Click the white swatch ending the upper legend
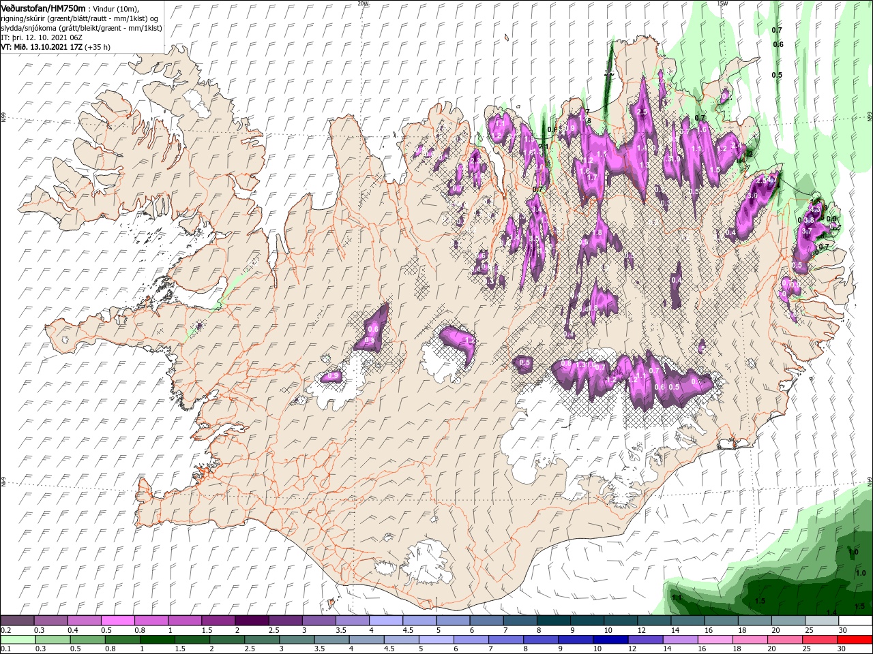Viewport: 873px width, 654px height. [855, 621]
